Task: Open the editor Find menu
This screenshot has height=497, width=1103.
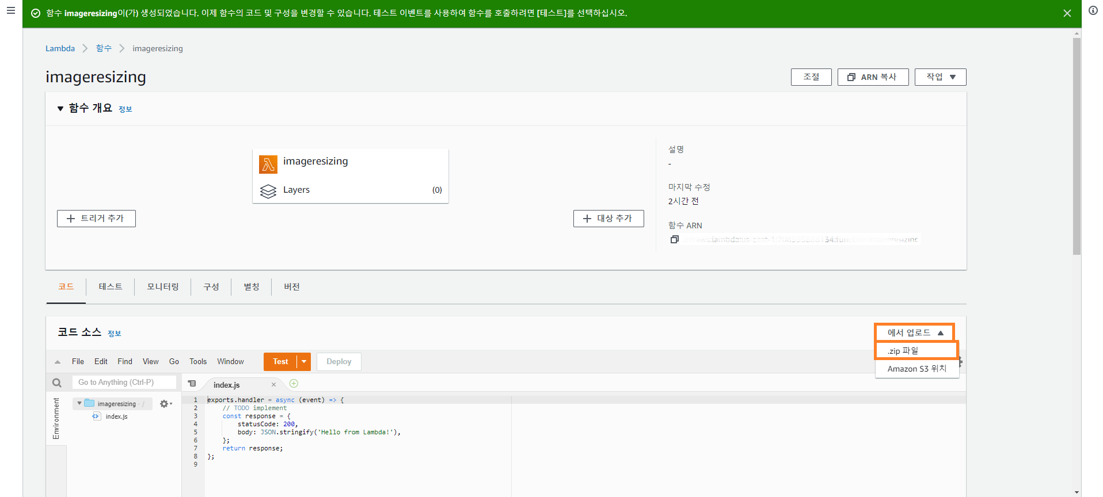Action: [125, 362]
